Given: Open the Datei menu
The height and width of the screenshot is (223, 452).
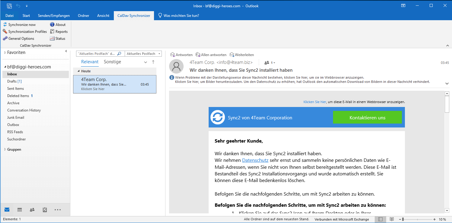Looking at the screenshot, I should (x=10, y=16).
